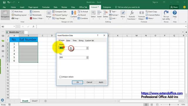This screenshot has width=188, height=106.
Task: Open the Enterprise ribbon tab
Action: coord(107,7)
